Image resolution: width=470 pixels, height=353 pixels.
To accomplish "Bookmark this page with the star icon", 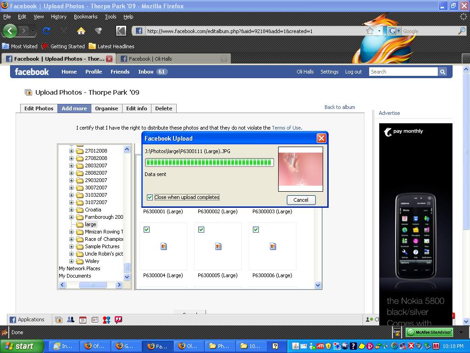I will [370, 31].
